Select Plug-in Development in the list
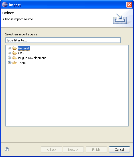This screenshot has width=134, height=157. click(x=32, y=58)
